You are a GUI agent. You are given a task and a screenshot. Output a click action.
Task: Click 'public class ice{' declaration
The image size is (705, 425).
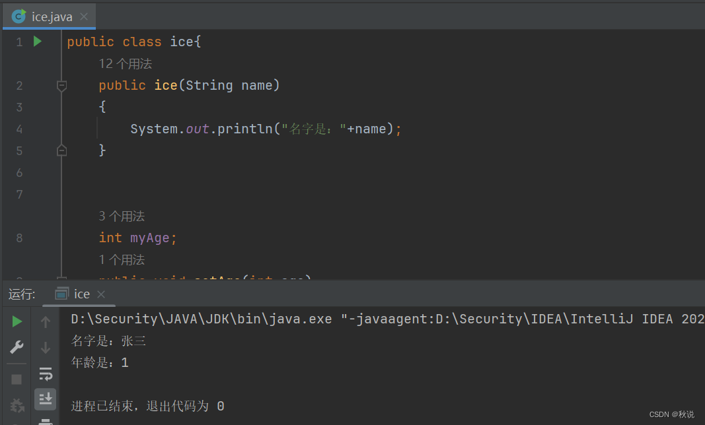click(134, 42)
